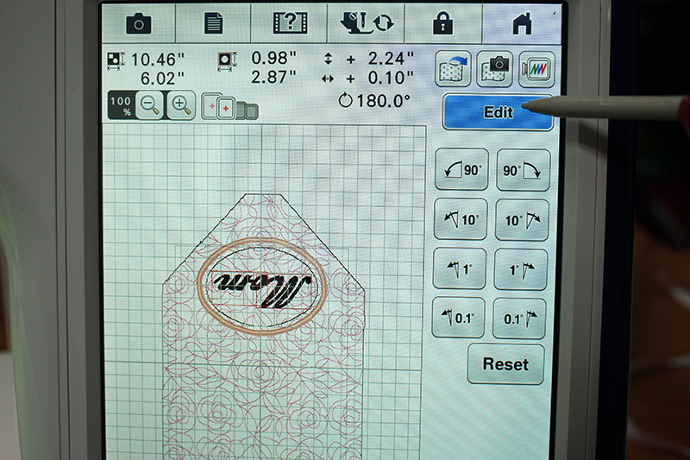
Task: Open the help video icon
Action: (x=290, y=23)
